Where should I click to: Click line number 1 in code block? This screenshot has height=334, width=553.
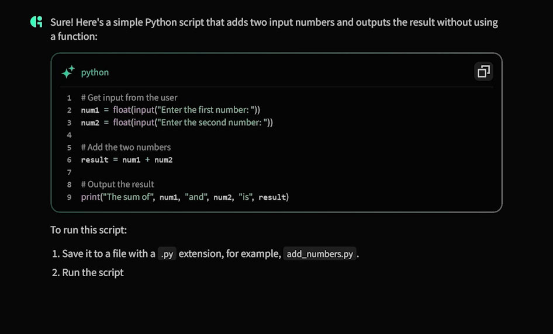(x=69, y=98)
